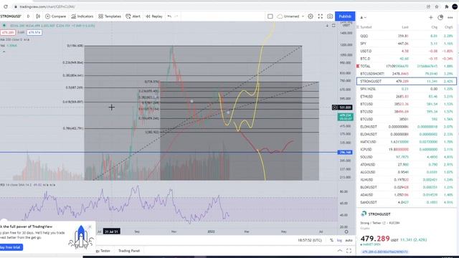This screenshot has height=258, width=459.
Task: Click the free trial blue button
Action: [11, 247]
